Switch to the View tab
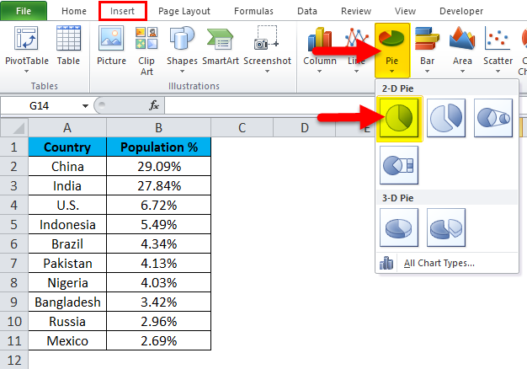This screenshot has height=369, width=527. point(405,11)
